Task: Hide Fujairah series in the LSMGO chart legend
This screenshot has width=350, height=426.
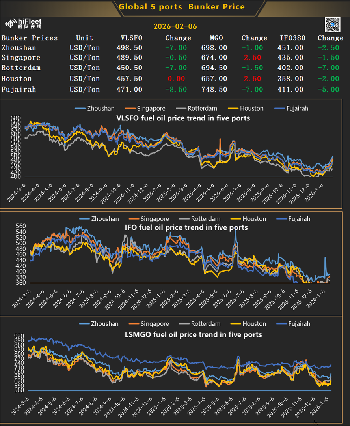Action: [x=299, y=324]
